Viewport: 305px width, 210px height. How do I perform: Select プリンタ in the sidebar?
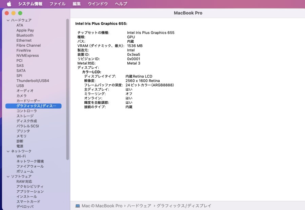point(23,131)
